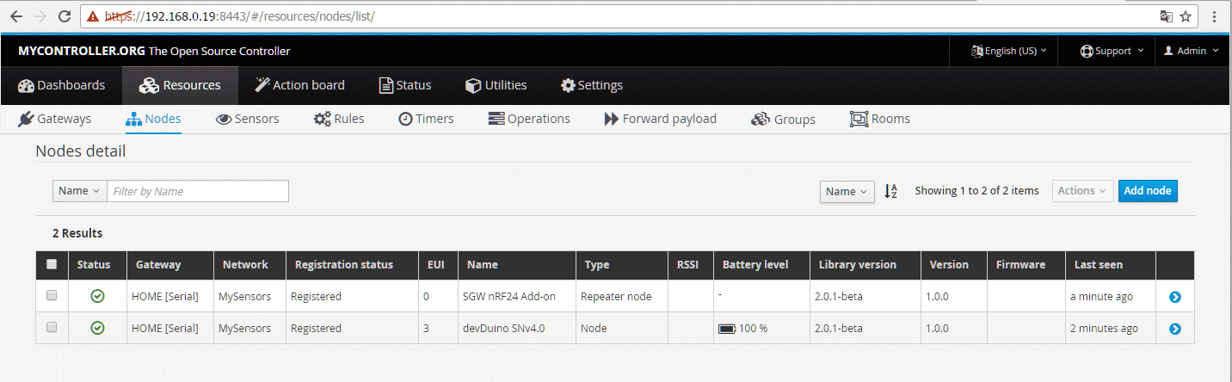Check the SGW nRF24 Add-on row checkbox

[x=52, y=295]
